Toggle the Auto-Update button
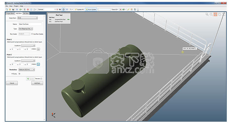The height and width of the screenshot is (123, 242). pos(91,9)
